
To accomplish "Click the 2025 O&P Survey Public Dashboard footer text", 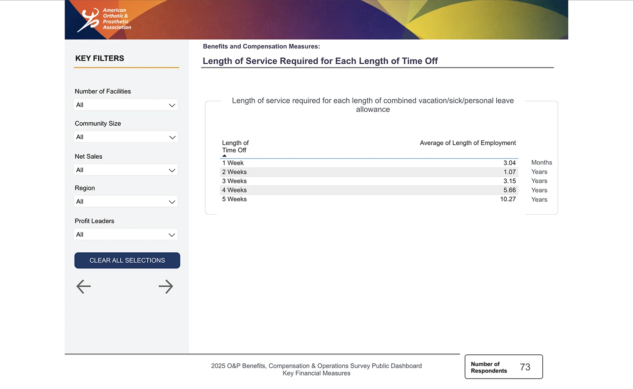I will click(x=316, y=366).
